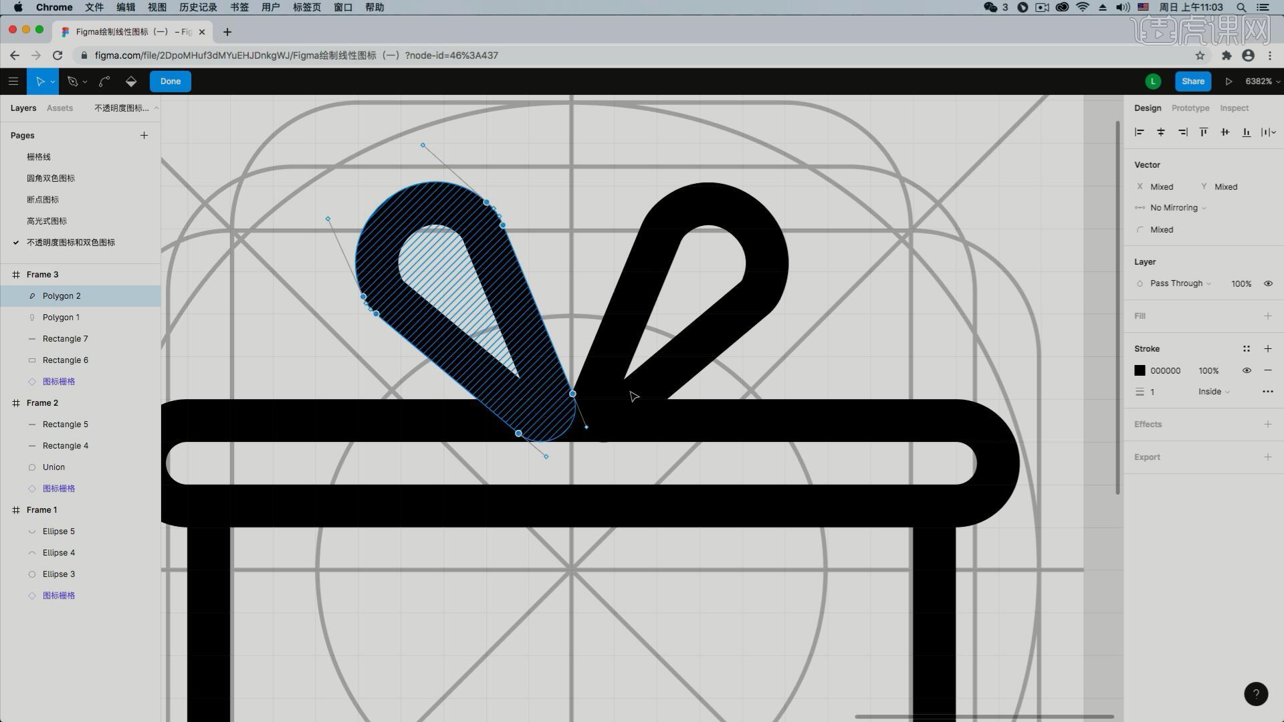Open the Chrome 书签 menu

[x=239, y=7]
